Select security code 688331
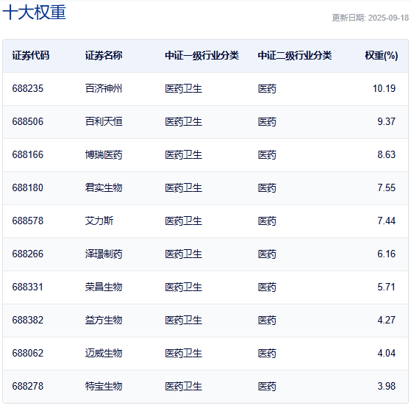The image size is (411, 408). click(27, 287)
